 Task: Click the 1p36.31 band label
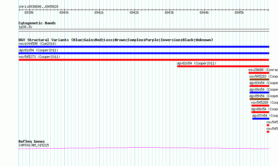click(x=25, y=27)
